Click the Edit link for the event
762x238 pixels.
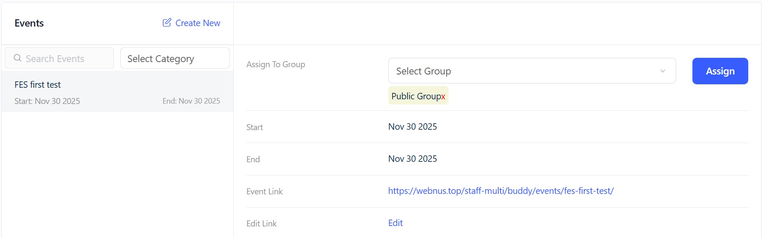395,223
